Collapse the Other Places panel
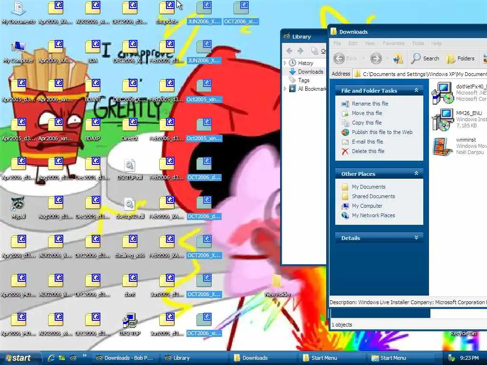The height and width of the screenshot is (365, 487). pos(416,173)
